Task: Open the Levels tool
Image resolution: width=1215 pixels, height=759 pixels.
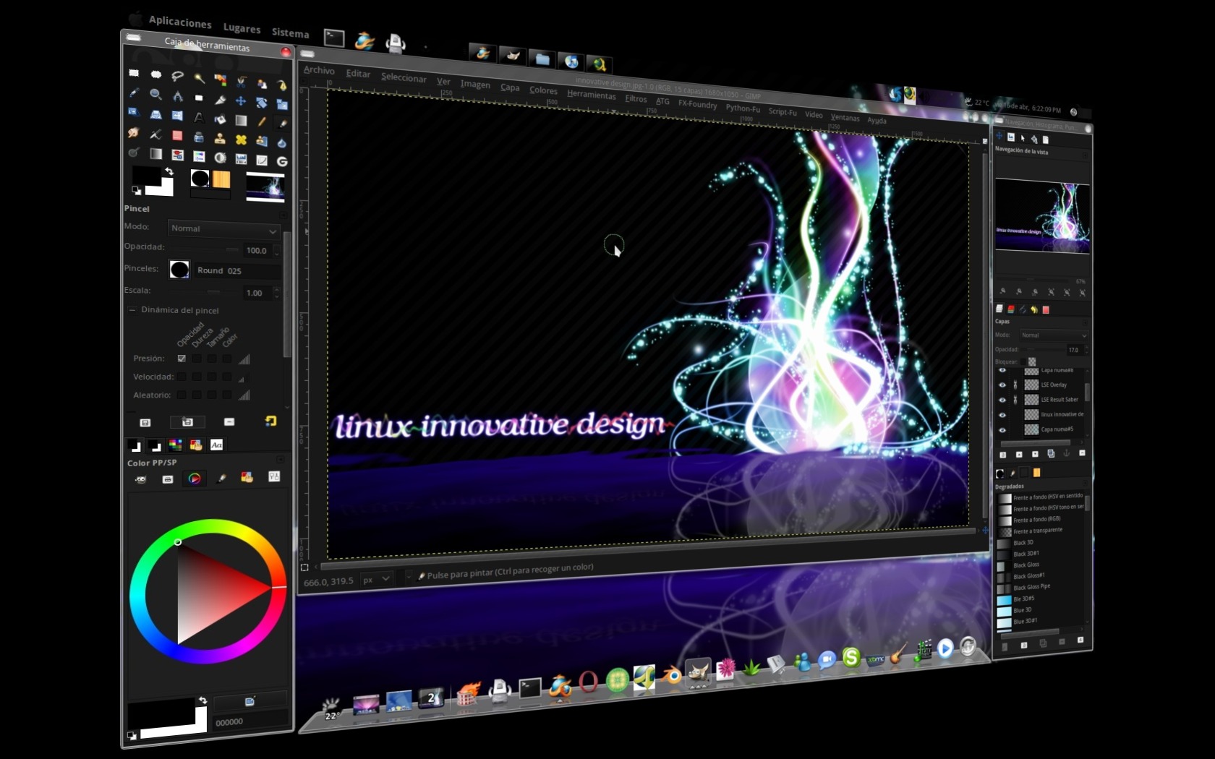Action: coord(241,158)
